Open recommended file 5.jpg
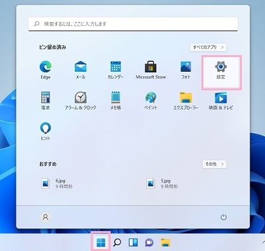 point(162,183)
